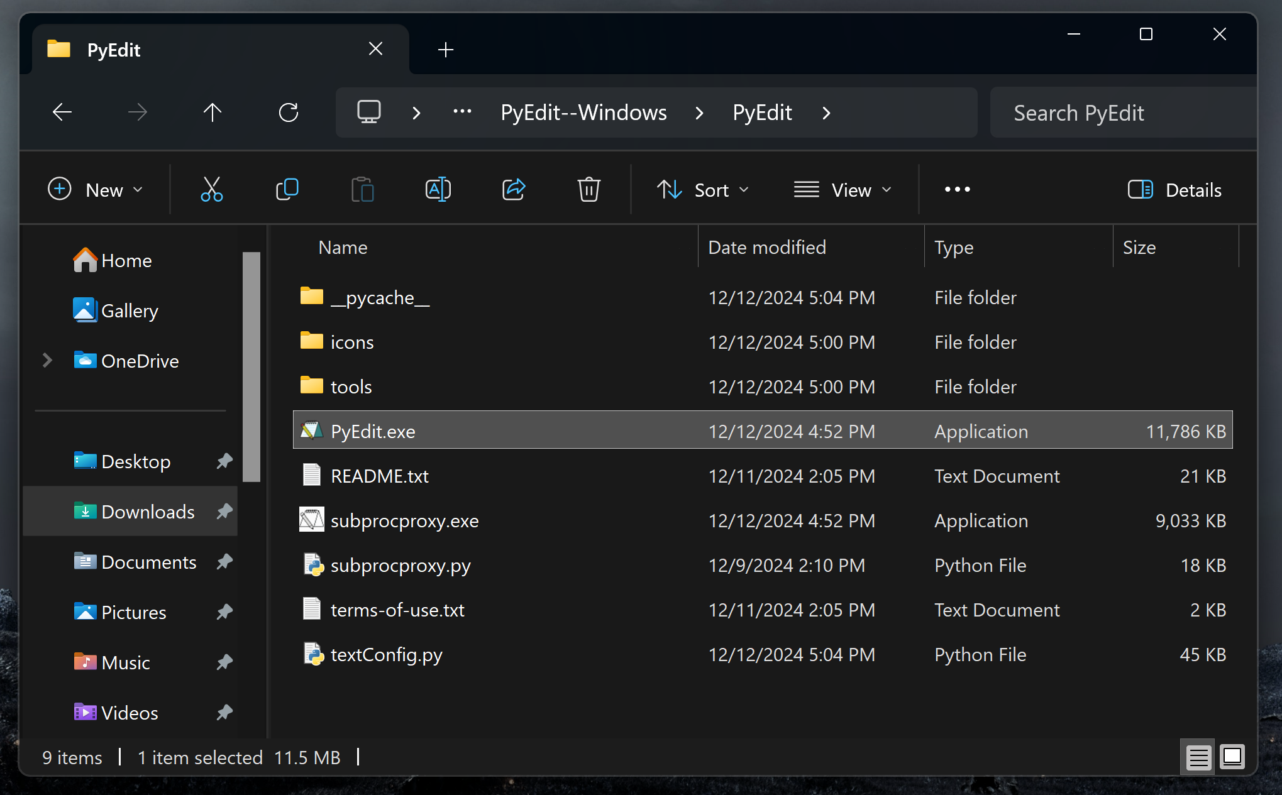Click the PyEdit.exe application icon
Viewport: 1282px width, 795px height.
click(312, 430)
